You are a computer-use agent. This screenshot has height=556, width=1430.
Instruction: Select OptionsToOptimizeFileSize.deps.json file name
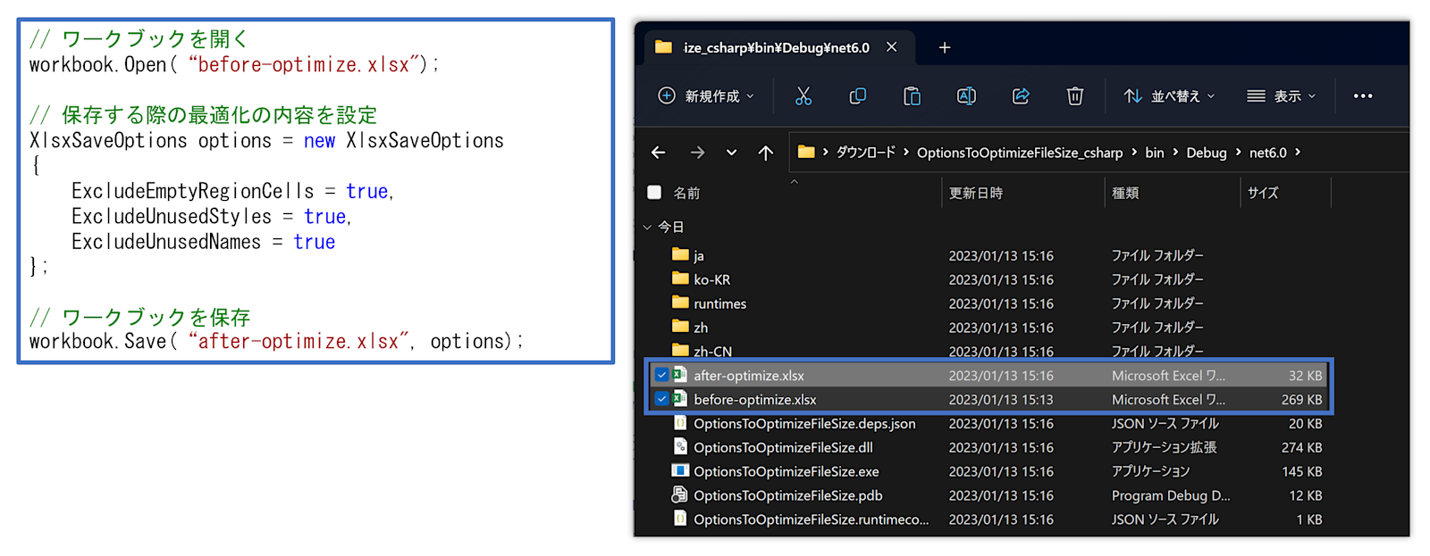pos(804,424)
